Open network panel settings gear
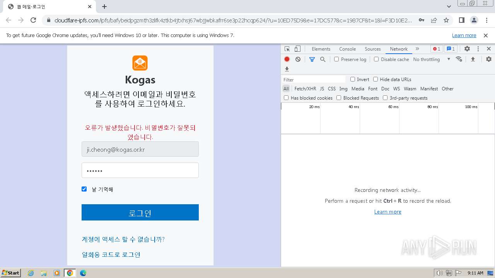The width and height of the screenshot is (495, 278). point(489,59)
